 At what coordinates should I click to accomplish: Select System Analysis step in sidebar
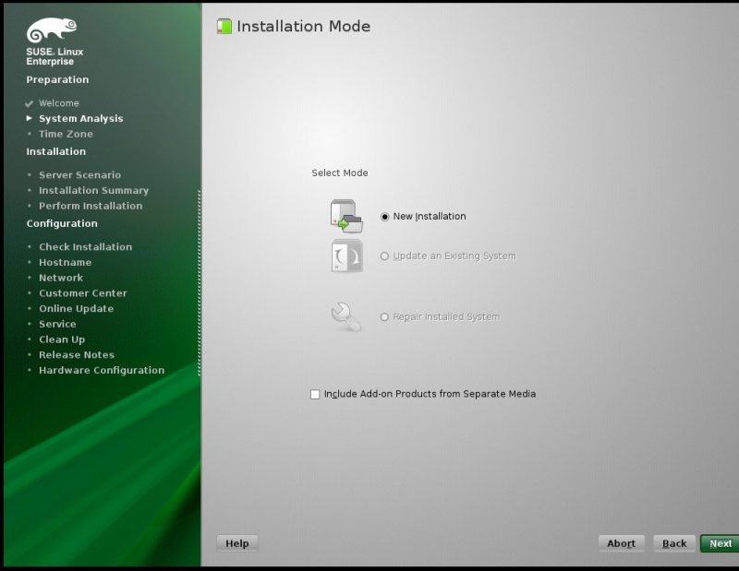click(x=80, y=119)
